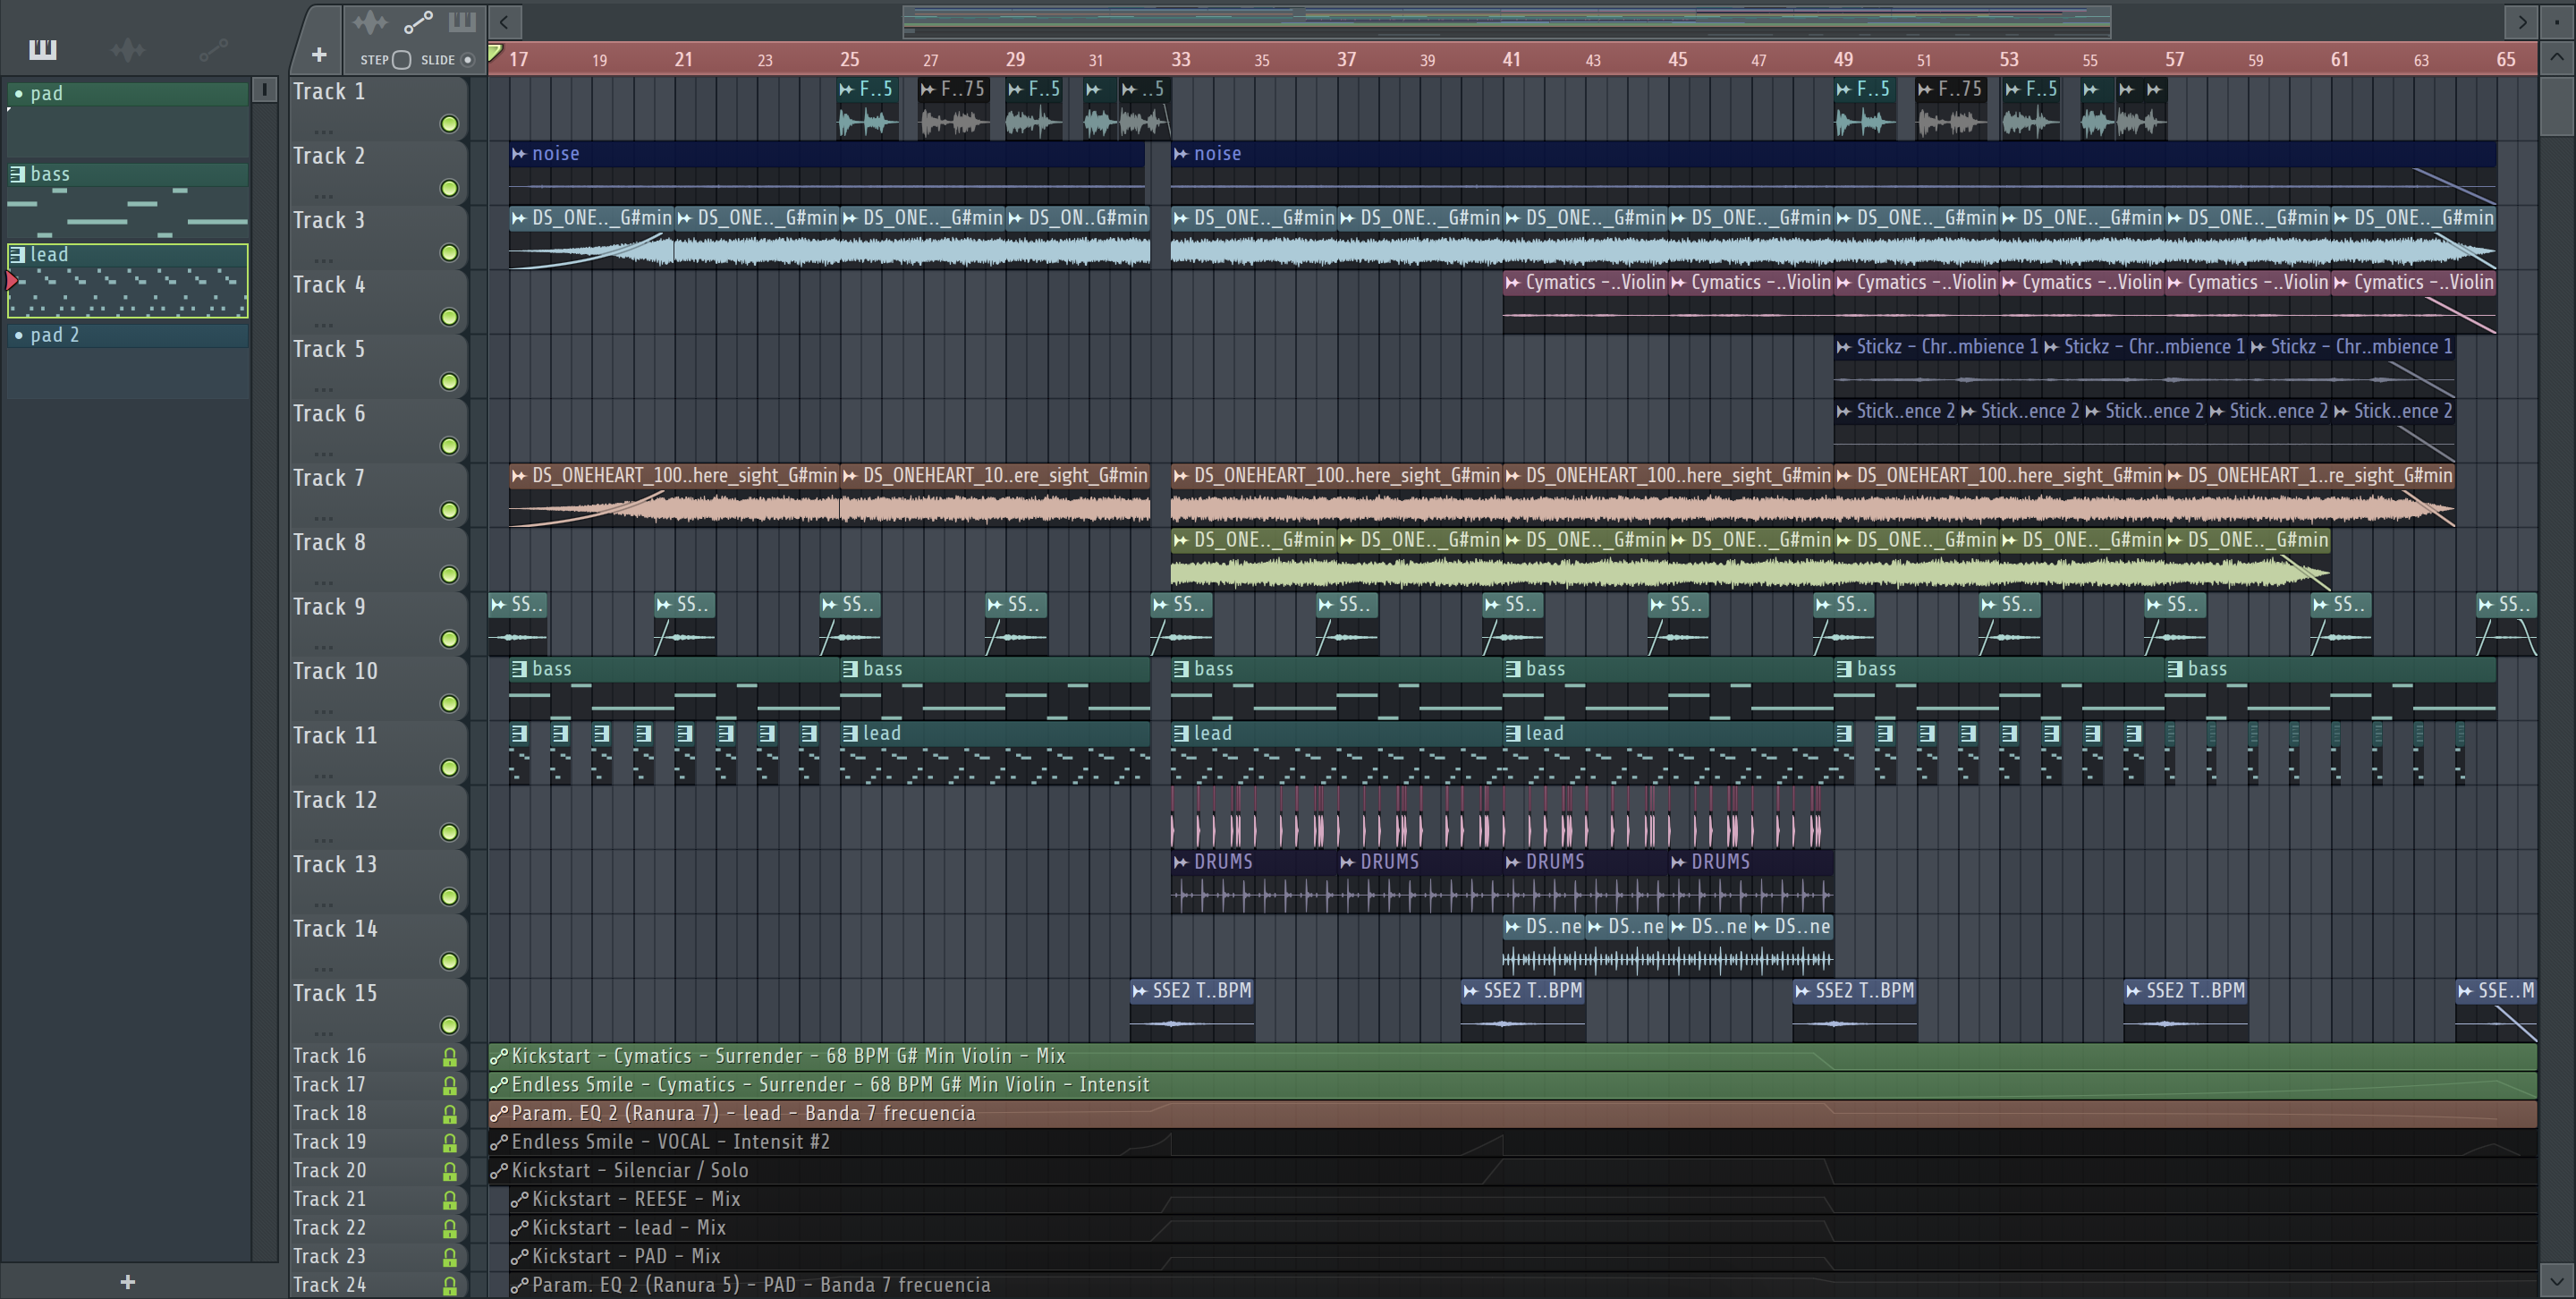Open the first Stickz Chr..mbience 1 clip menu
This screenshot has width=2576, height=1299.
click(1844, 347)
